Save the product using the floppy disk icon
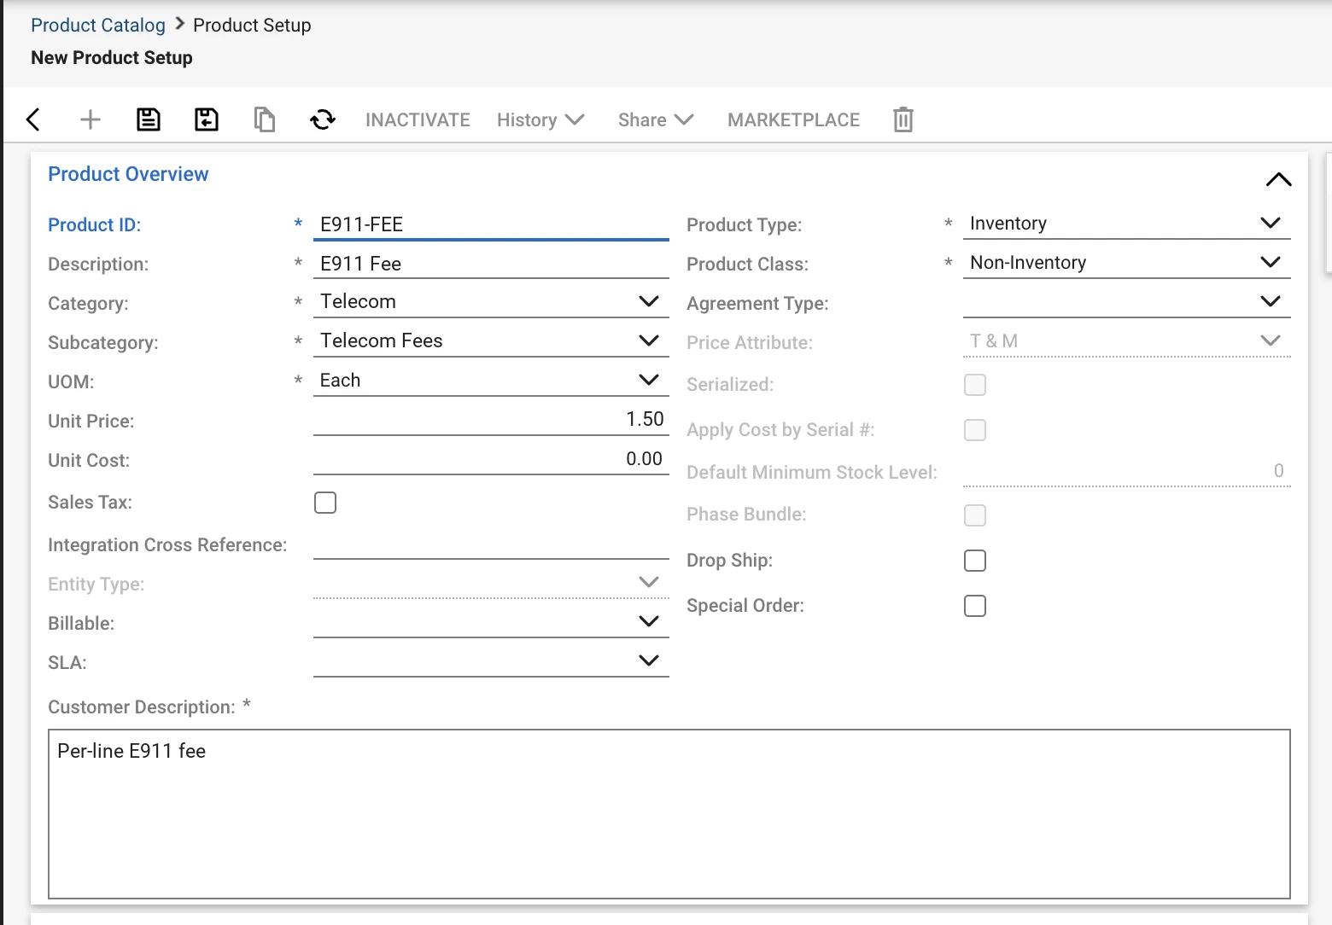 pos(149,119)
